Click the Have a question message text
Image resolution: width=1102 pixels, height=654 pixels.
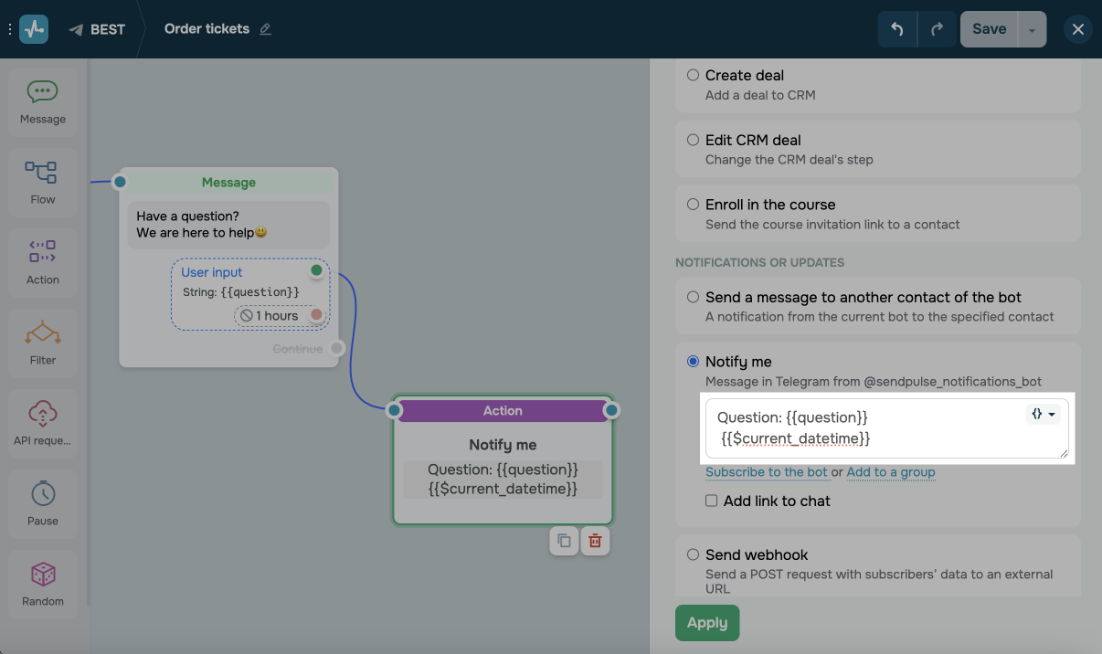point(228,225)
